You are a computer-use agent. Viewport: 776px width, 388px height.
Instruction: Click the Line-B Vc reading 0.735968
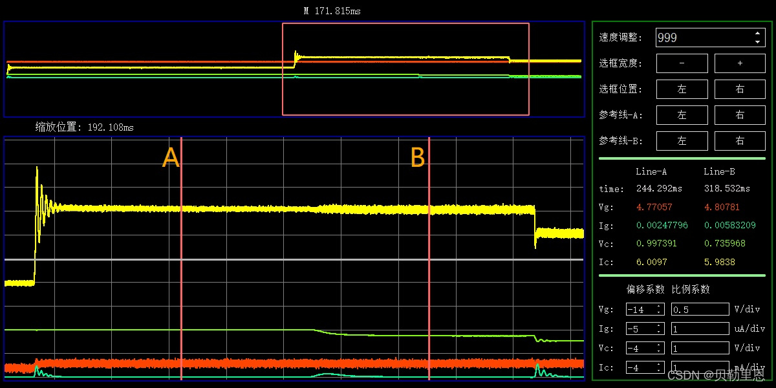[724, 244]
